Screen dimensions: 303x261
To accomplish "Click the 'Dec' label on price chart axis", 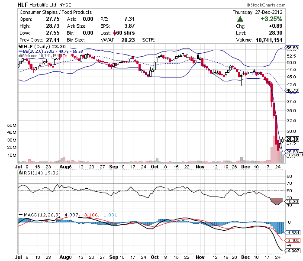I will tap(245, 167).
